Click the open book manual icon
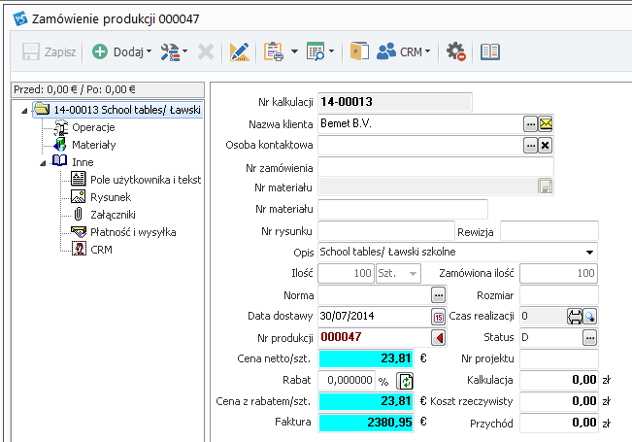 point(490,52)
